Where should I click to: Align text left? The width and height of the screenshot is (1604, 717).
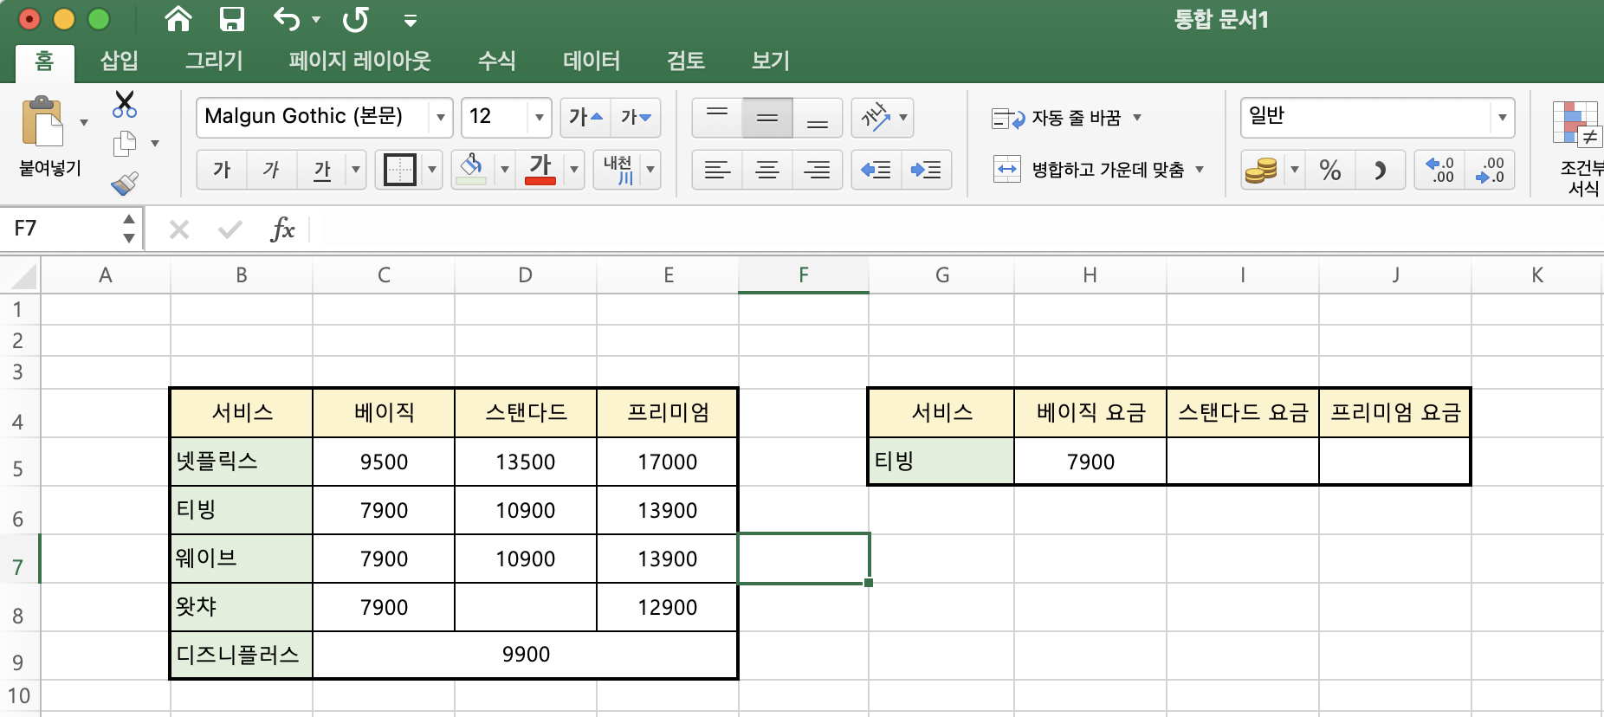point(717,170)
